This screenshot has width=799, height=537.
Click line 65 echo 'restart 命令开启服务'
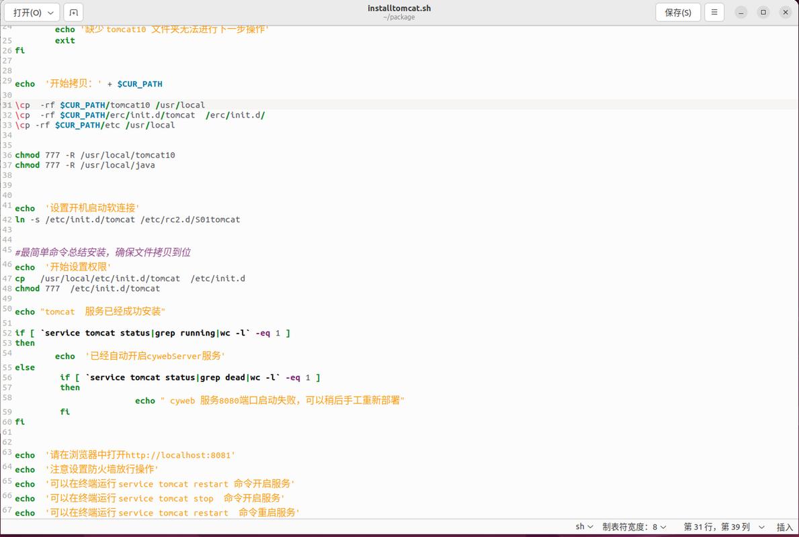[x=155, y=483]
